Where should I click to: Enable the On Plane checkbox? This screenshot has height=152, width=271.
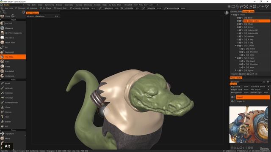click(x=41, y=8)
